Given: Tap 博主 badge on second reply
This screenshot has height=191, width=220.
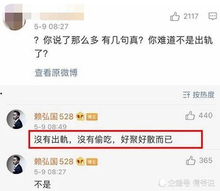Looking at the screenshot, I should pos(92,162).
